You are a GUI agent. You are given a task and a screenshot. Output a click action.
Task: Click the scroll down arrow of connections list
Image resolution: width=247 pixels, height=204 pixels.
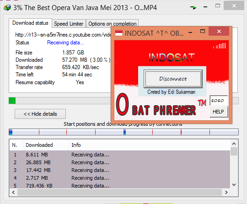234,185
